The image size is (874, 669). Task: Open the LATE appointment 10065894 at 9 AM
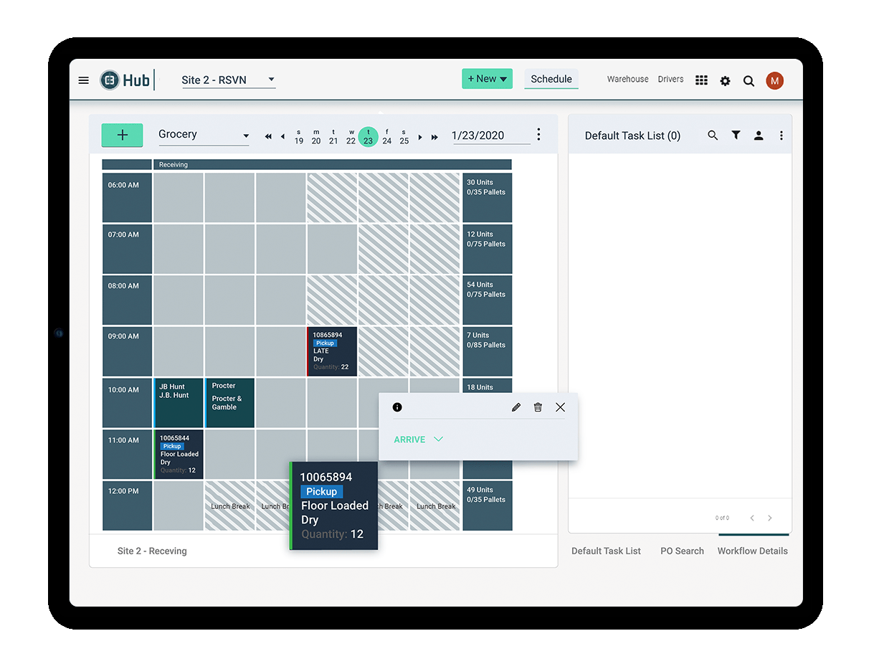(x=332, y=351)
